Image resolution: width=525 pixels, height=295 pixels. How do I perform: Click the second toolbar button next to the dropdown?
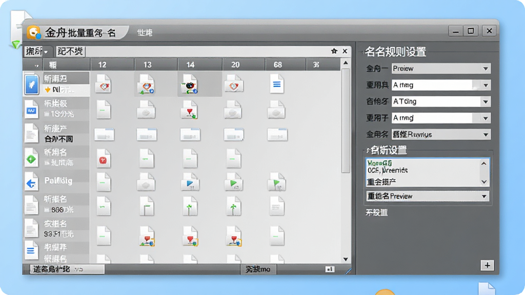[x=70, y=52]
